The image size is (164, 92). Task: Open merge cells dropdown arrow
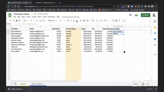[x=90, y=21]
